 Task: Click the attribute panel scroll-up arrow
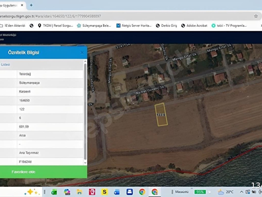[x=86, y=62]
